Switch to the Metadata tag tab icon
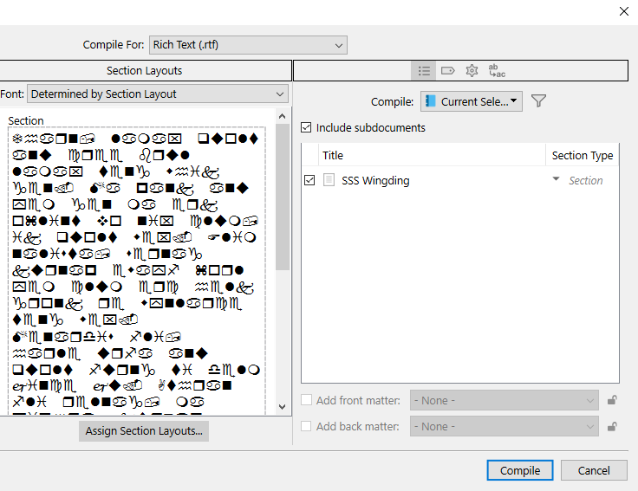 pyautogui.click(x=447, y=70)
